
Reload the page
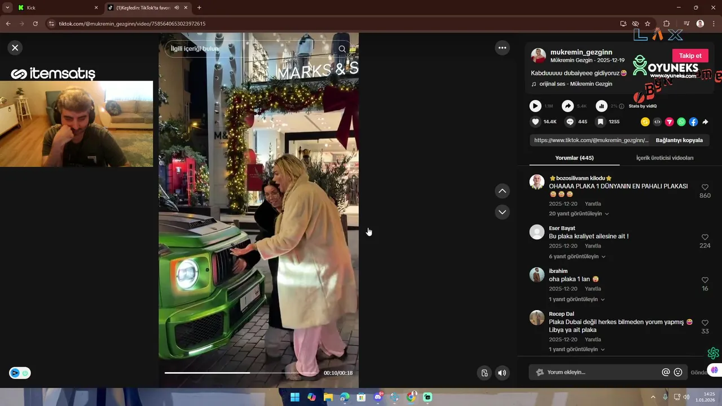coord(35,24)
